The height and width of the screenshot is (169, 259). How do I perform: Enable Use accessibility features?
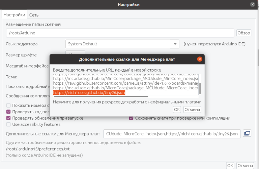[x=9, y=124]
